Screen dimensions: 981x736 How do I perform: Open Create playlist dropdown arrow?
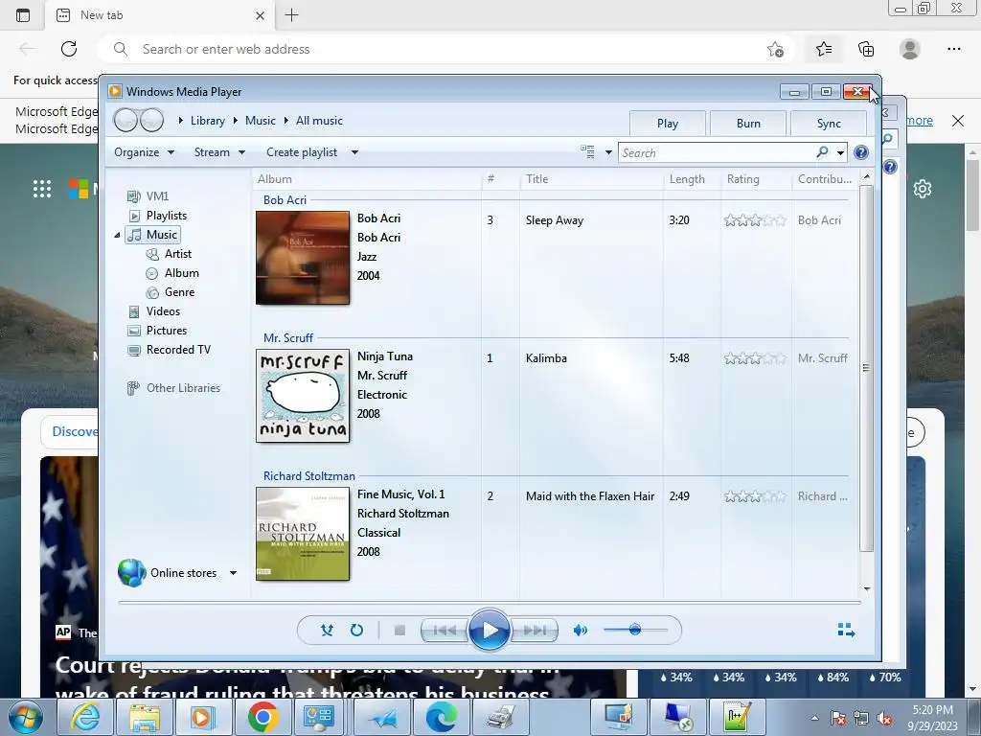coord(354,152)
